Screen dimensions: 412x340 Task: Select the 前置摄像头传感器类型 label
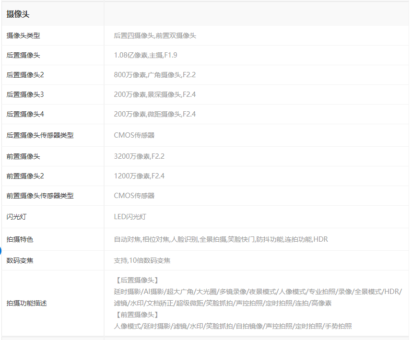tap(40, 196)
